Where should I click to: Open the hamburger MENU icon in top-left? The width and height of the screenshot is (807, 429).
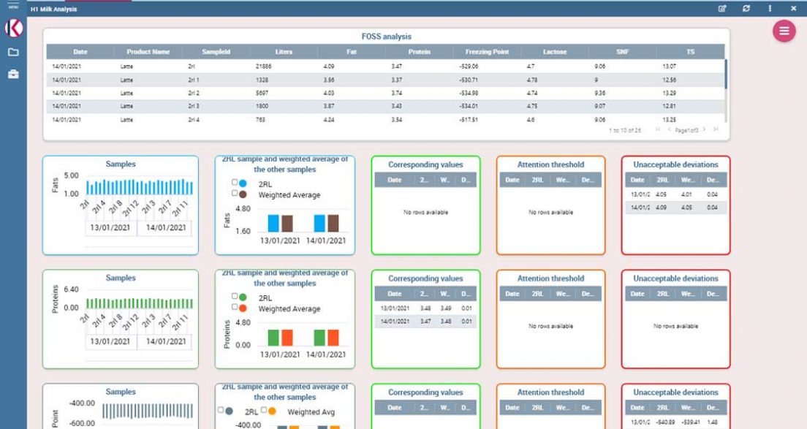click(x=13, y=4)
